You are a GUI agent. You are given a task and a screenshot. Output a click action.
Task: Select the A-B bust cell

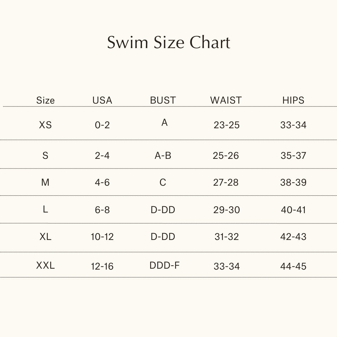tap(163, 155)
